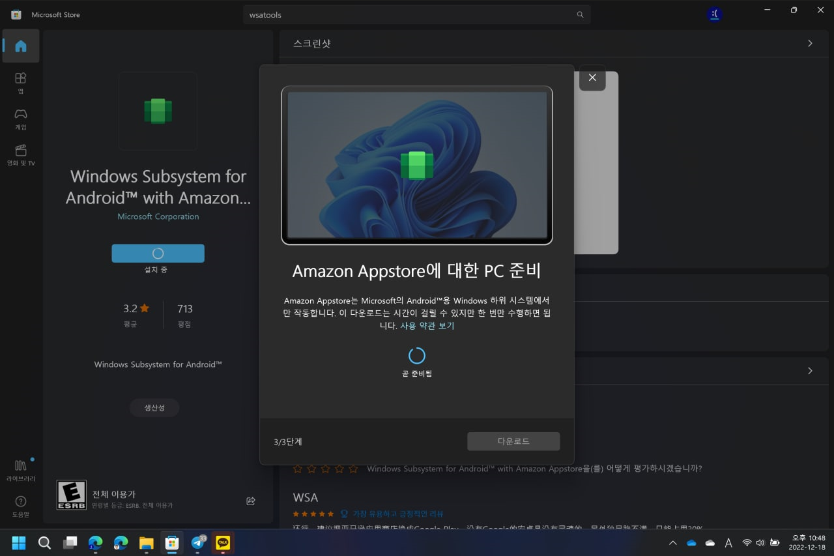Viewport: 834px width, 556px height.
Task: Rate the app one star
Action: pos(298,469)
